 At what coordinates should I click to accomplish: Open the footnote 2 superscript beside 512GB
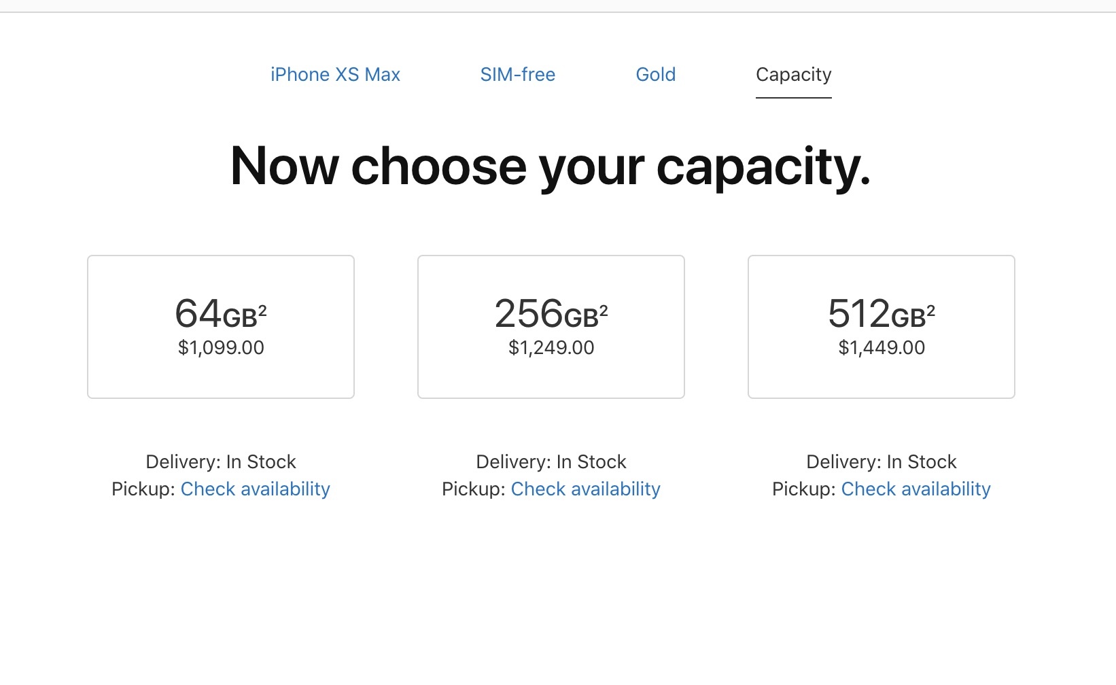(x=931, y=311)
